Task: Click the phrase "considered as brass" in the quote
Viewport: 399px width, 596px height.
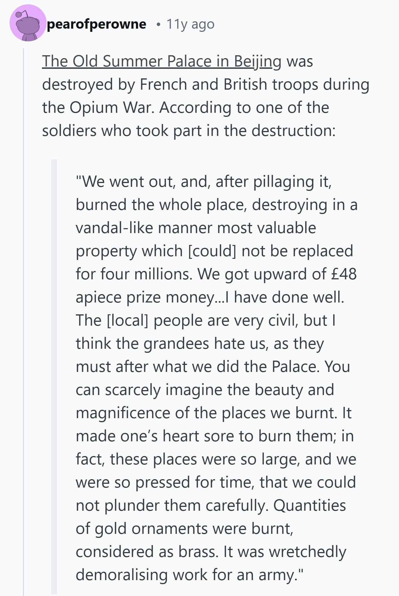Action: point(146,552)
